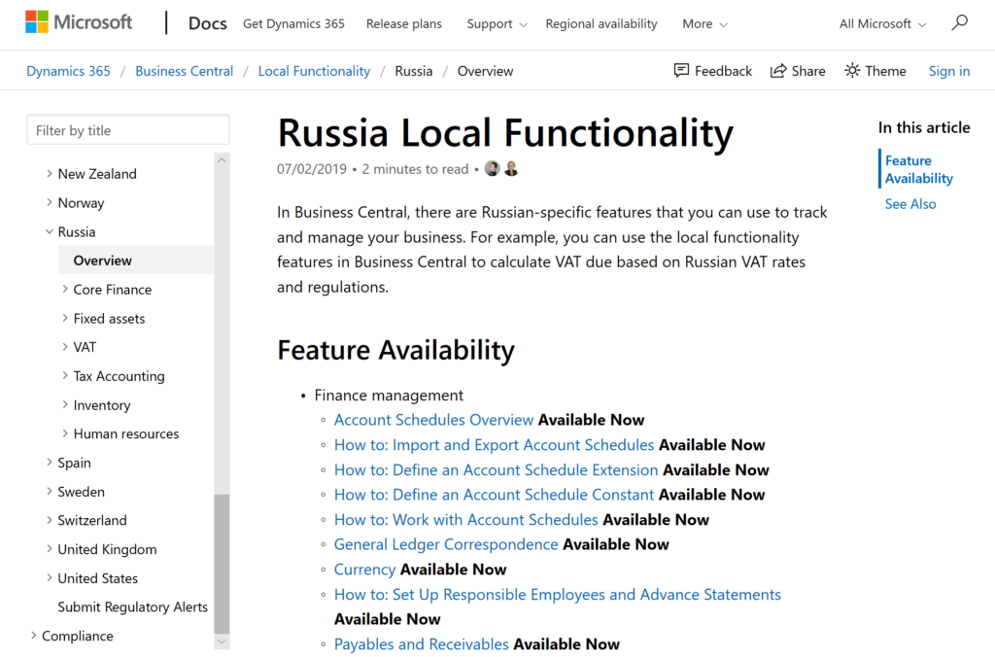Click the Filter by title input field
This screenshot has width=995, height=657.
(x=127, y=129)
